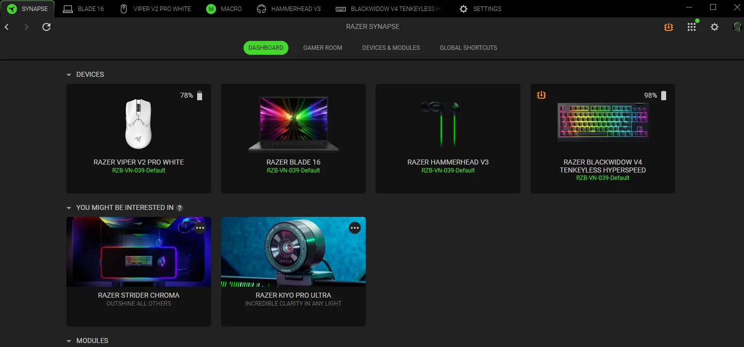Switch to the GAMER ROOM tab
Screen dimensions: 744x347
(x=322, y=47)
